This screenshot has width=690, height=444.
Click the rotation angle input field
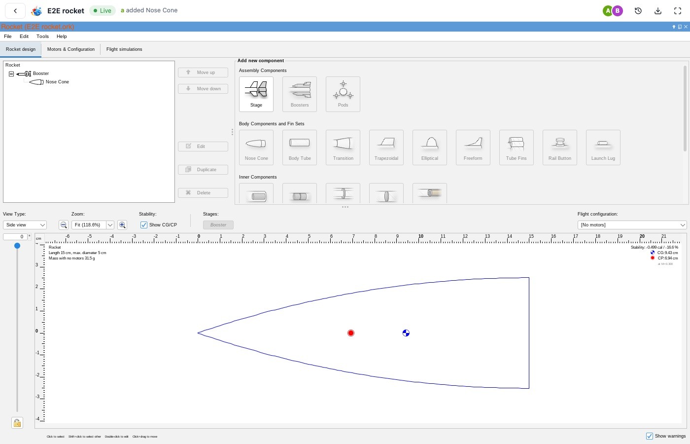(x=15, y=237)
